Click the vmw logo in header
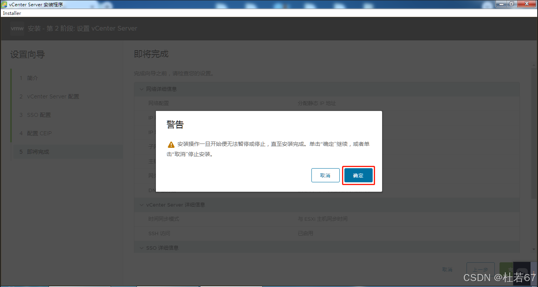This screenshot has height=287, width=538. click(17, 28)
